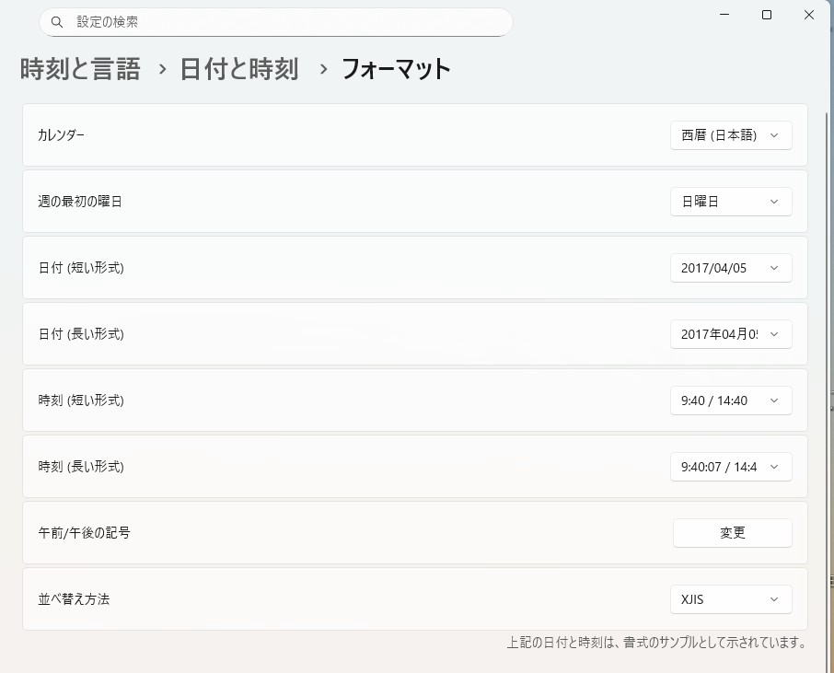
Task: Click the sample format note below settings
Action: tap(656, 643)
